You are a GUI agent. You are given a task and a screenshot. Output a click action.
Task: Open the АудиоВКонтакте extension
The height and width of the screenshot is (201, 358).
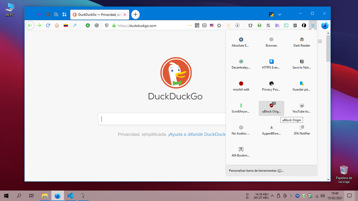pos(272,130)
